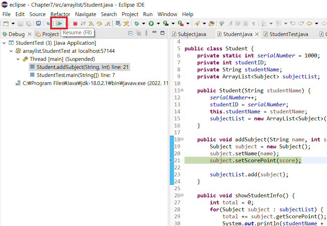Screen dimensions: 327x226
Task: Click the New file wizard icon
Action: click(6, 23)
